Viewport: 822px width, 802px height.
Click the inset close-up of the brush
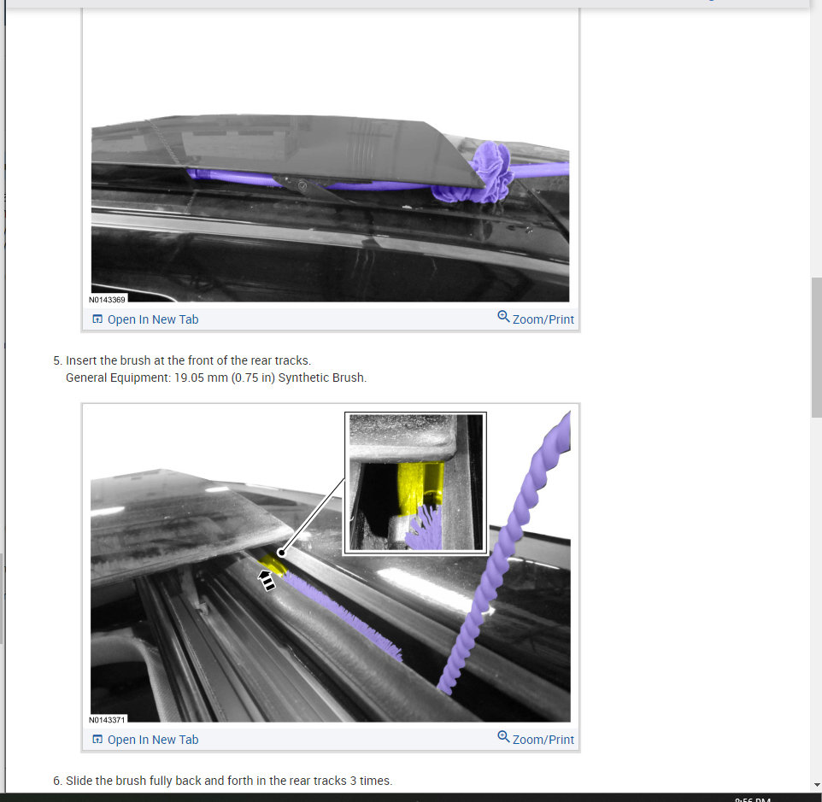[x=416, y=483]
